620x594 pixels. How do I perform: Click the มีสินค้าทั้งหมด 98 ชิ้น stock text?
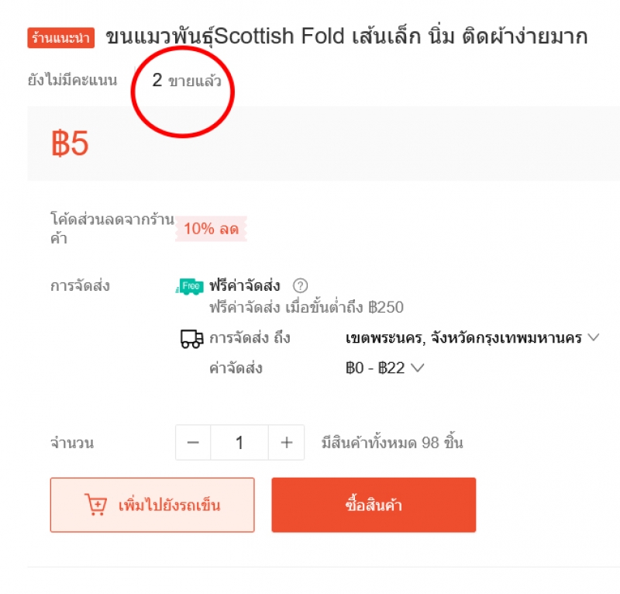(392, 444)
